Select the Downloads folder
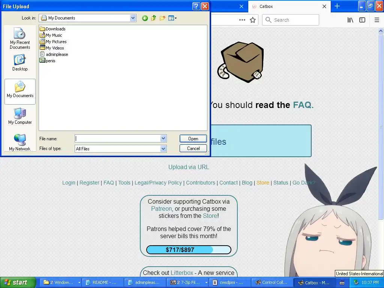This screenshot has height=288, width=384. pos(52,29)
